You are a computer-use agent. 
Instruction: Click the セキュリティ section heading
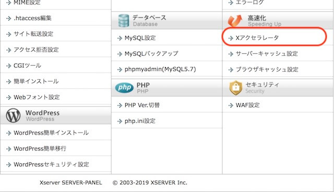[262, 85]
